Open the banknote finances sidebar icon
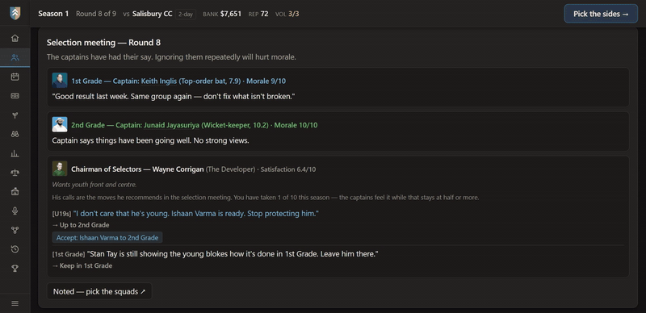Image resolution: width=646 pixels, height=313 pixels. tap(15, 96)
